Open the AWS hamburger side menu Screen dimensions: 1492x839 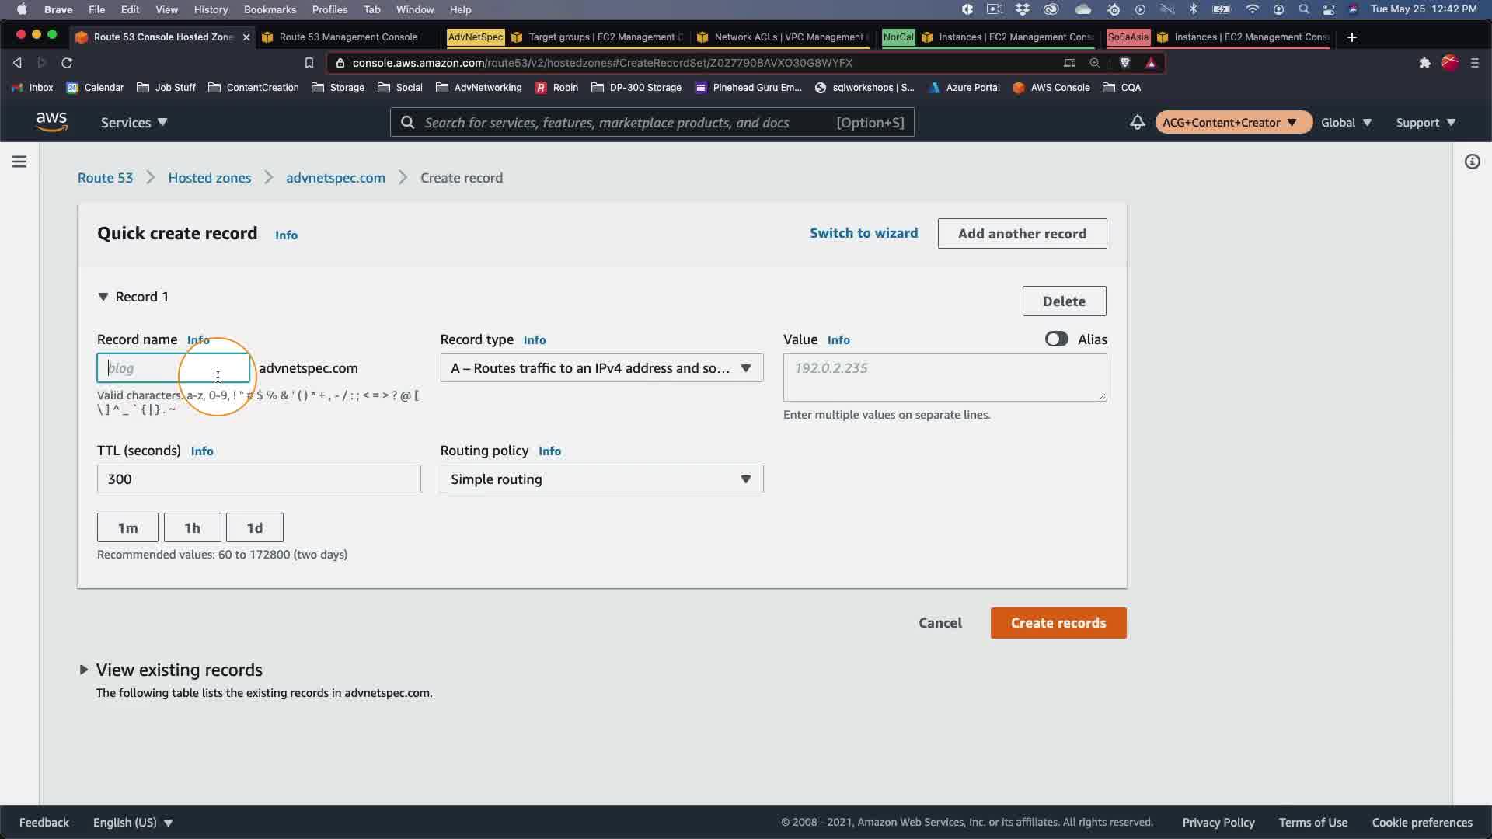tap(19, 162)
